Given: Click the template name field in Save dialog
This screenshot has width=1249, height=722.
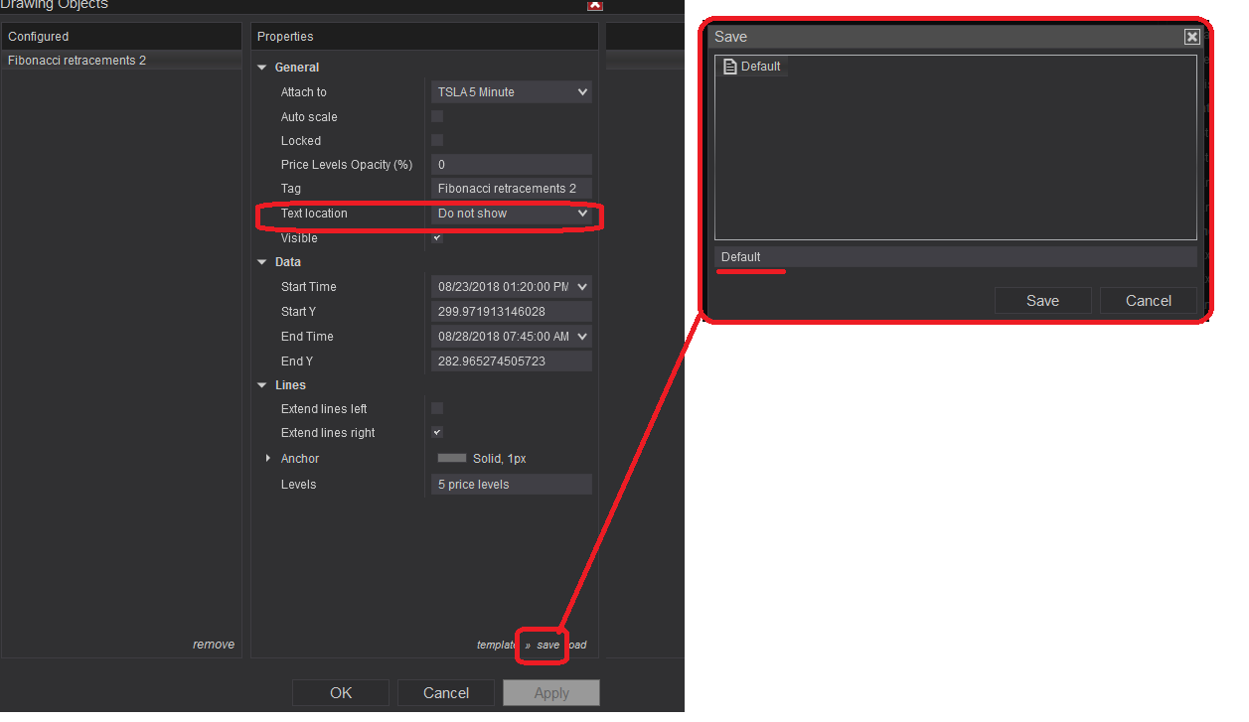Looking at the screenshot, I should click(956, 257).
